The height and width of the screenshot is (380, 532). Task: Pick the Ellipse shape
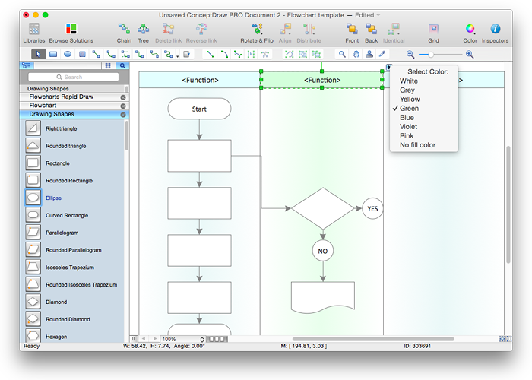(33, 198)
